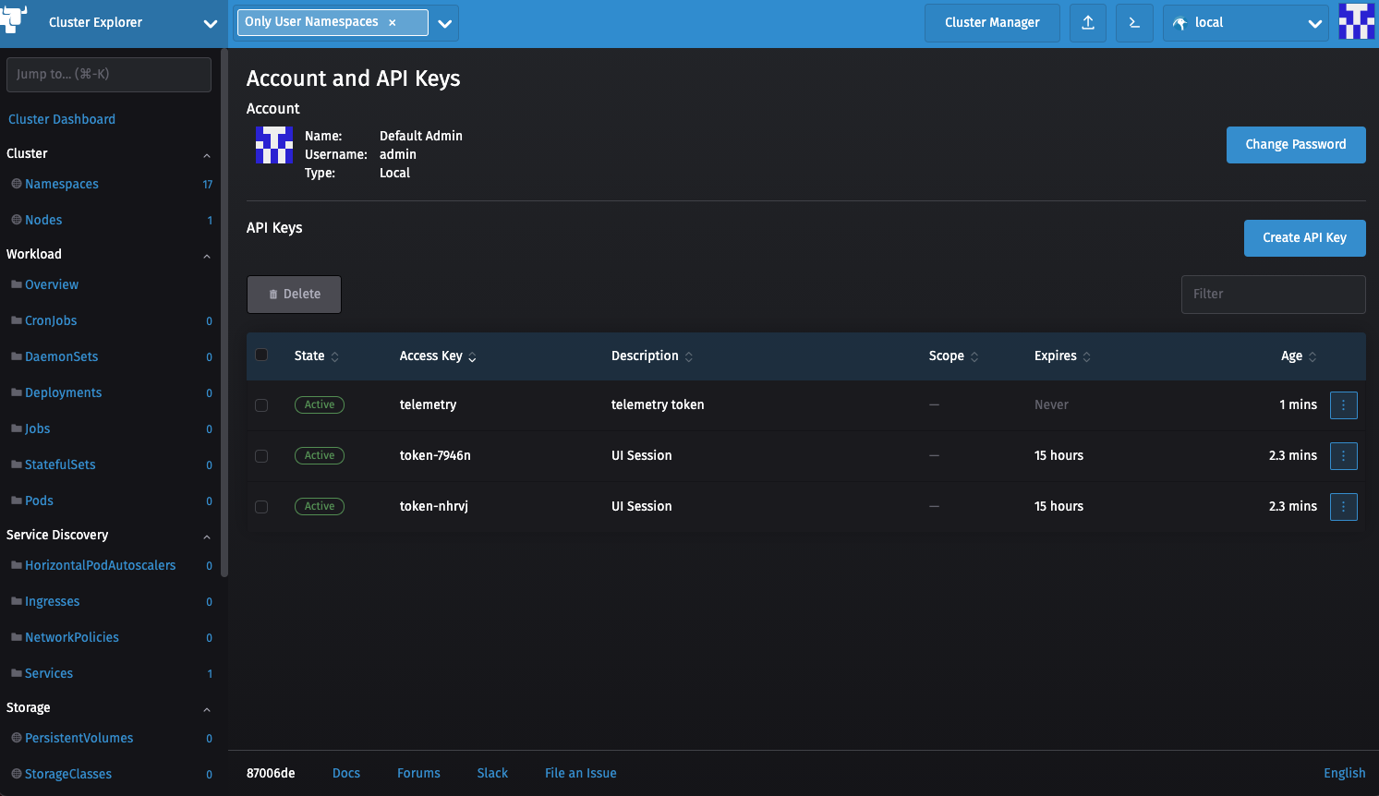
Task: Click the Filter input above the API keys table
Action: click(x=1273, y=294)
